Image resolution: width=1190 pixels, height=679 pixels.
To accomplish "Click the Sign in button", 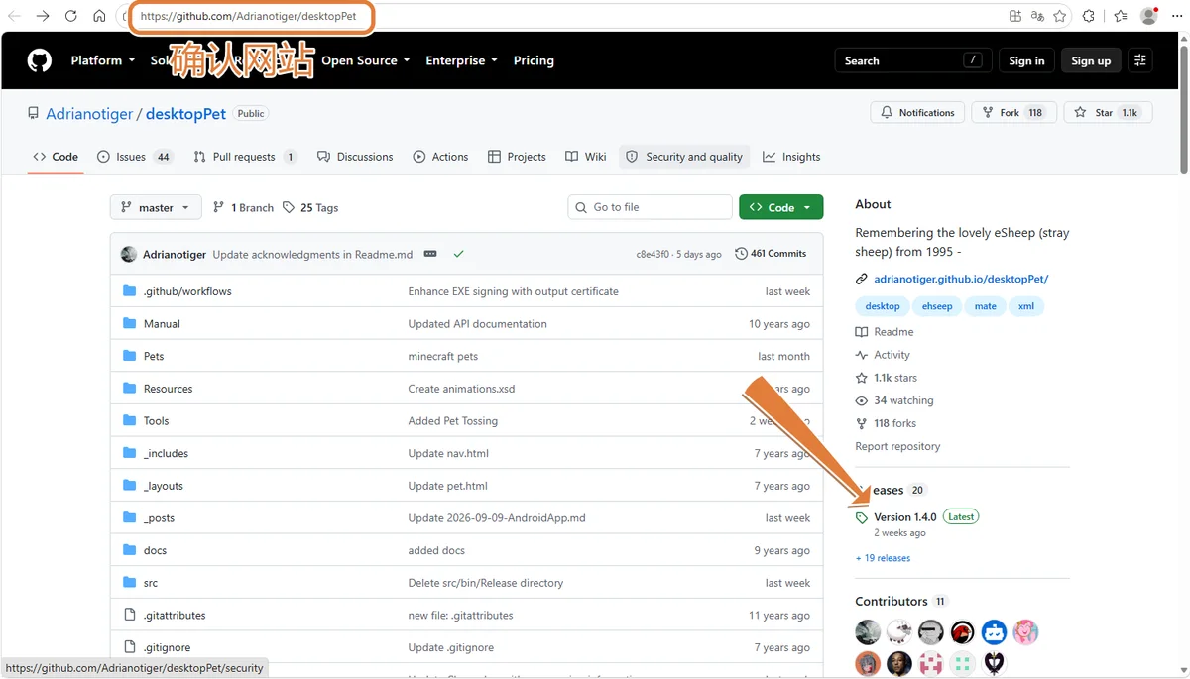I will tap(1026, 60).
